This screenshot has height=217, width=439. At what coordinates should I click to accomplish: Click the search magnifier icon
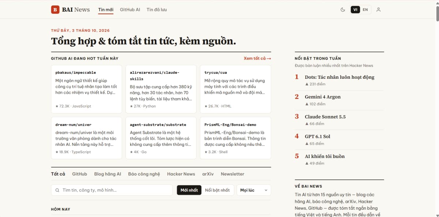57,190
